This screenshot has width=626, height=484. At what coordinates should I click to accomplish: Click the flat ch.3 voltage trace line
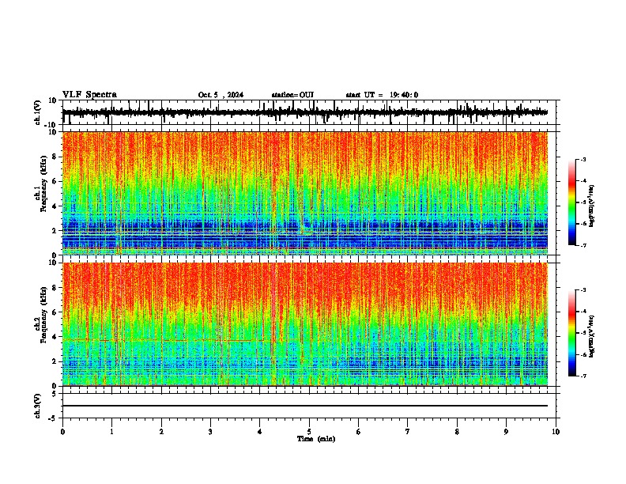[x=305, y=406]
